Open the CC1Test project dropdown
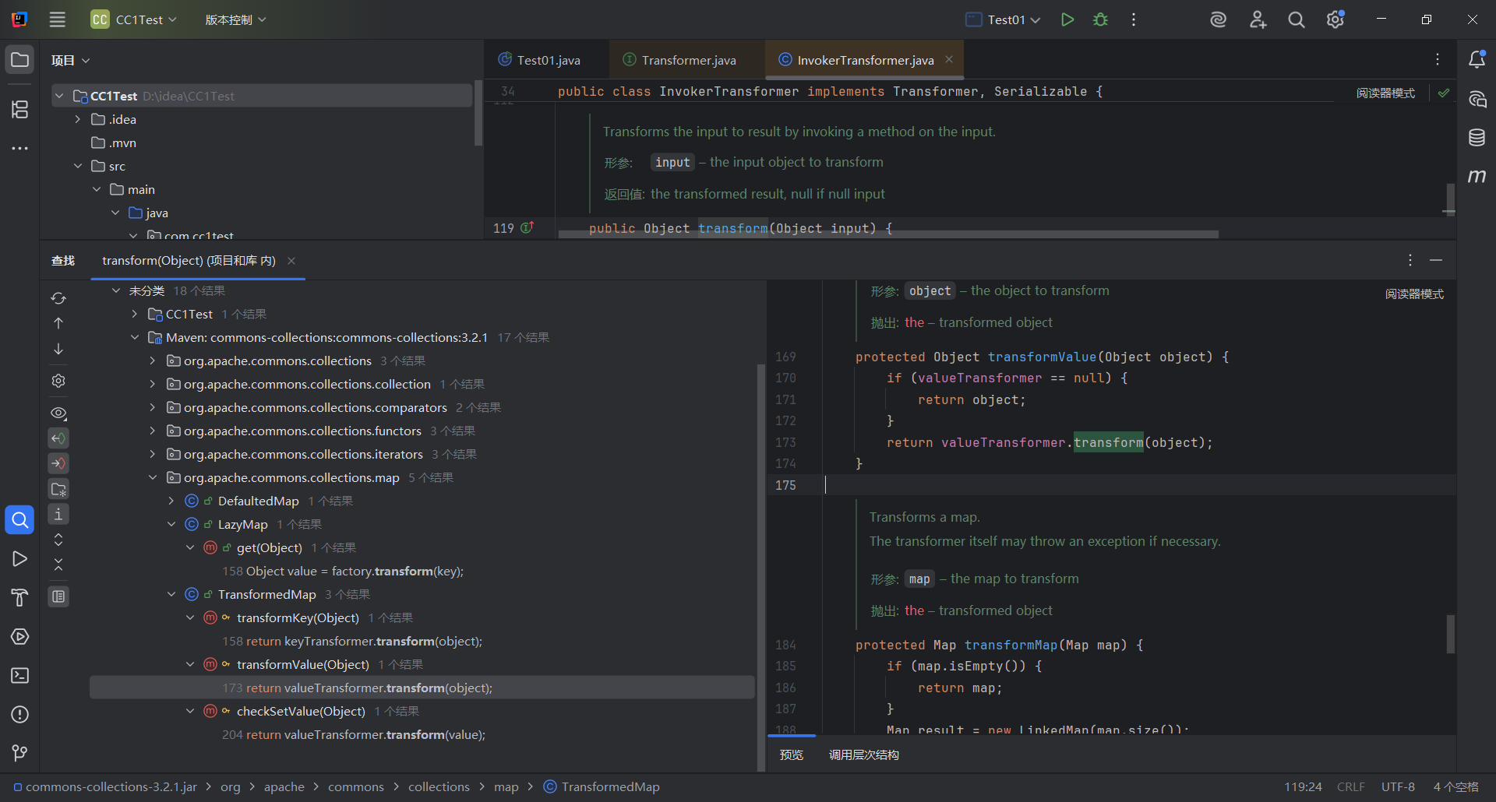1496x802 pixels. pyautogui.click(x=134, y=19)
